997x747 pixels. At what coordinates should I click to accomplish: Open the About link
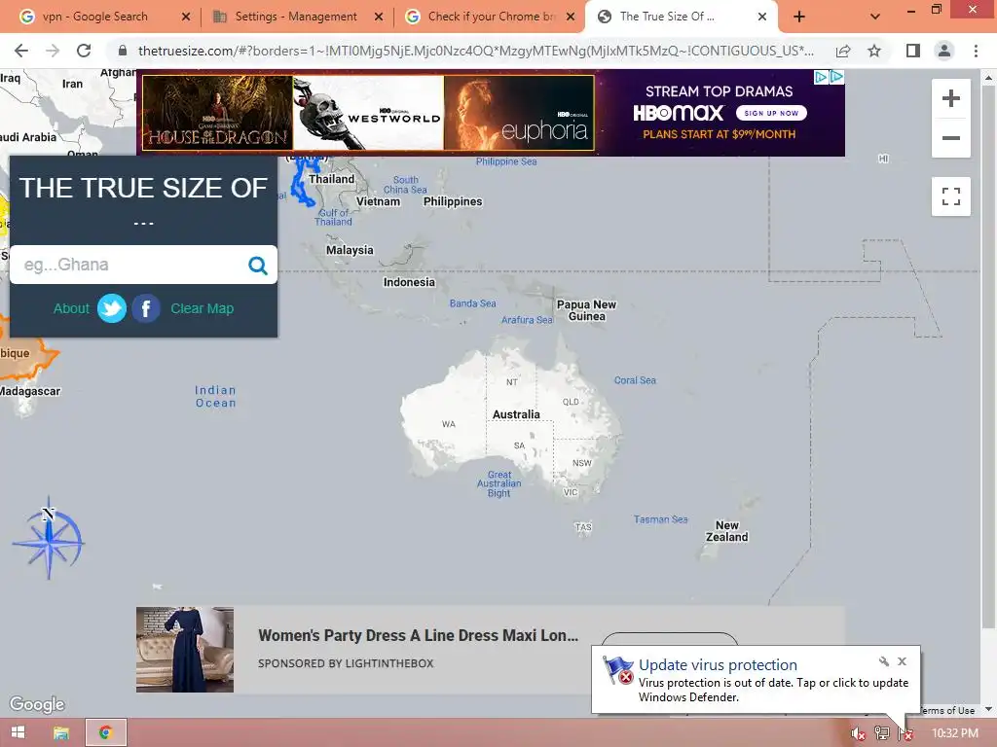click(x=71, y=308)
